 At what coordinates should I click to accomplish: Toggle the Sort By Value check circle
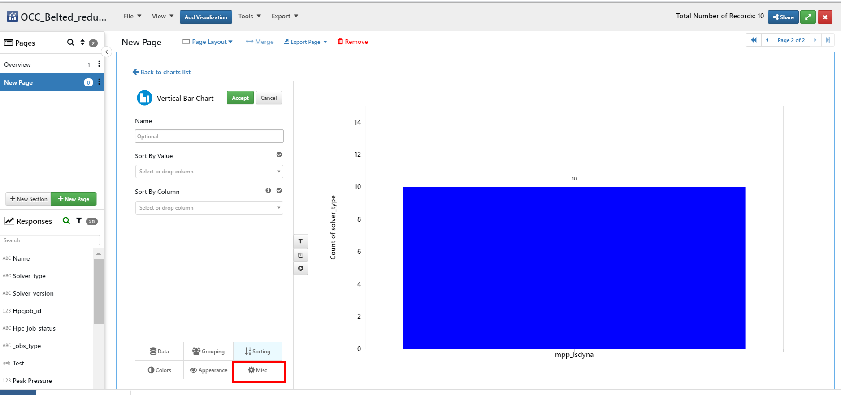pos(279,155)
